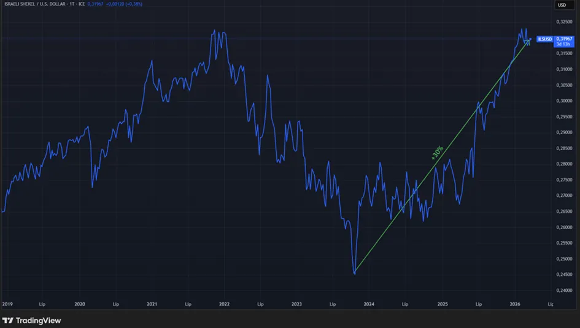This screenshot has height=328, width=580.
Task: Click the 2020 time axis label
Action: coord(80,304)
